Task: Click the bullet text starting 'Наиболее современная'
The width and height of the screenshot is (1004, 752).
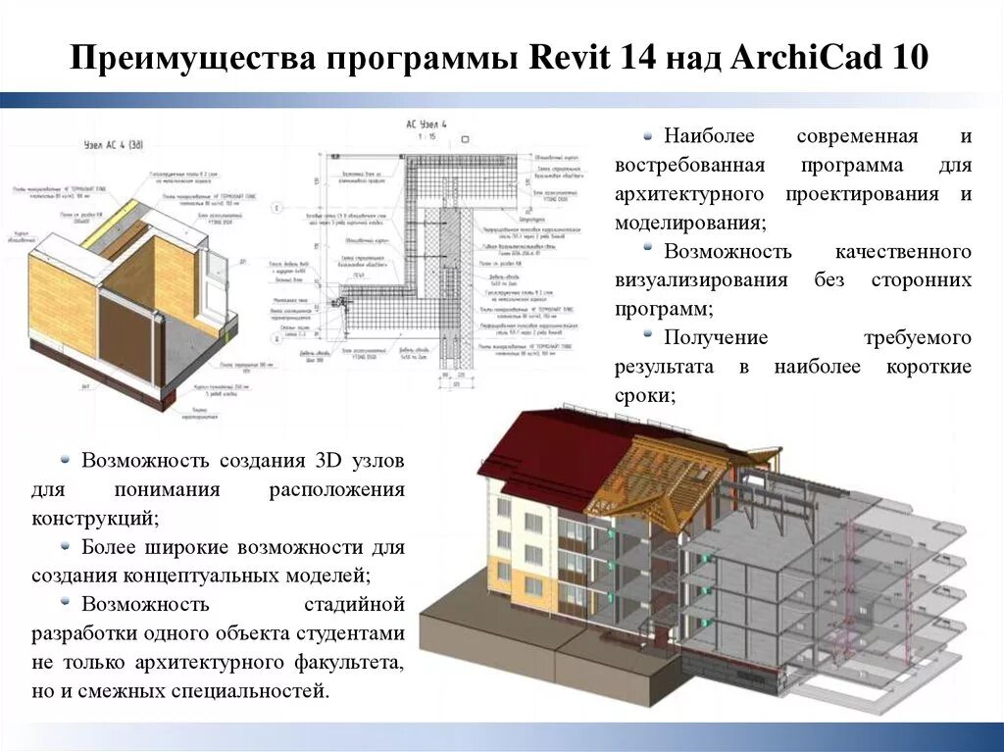Action: tap(793, 178)
